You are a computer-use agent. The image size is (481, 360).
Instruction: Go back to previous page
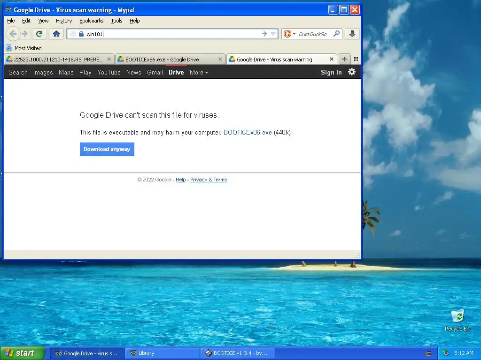click(13, 34)
